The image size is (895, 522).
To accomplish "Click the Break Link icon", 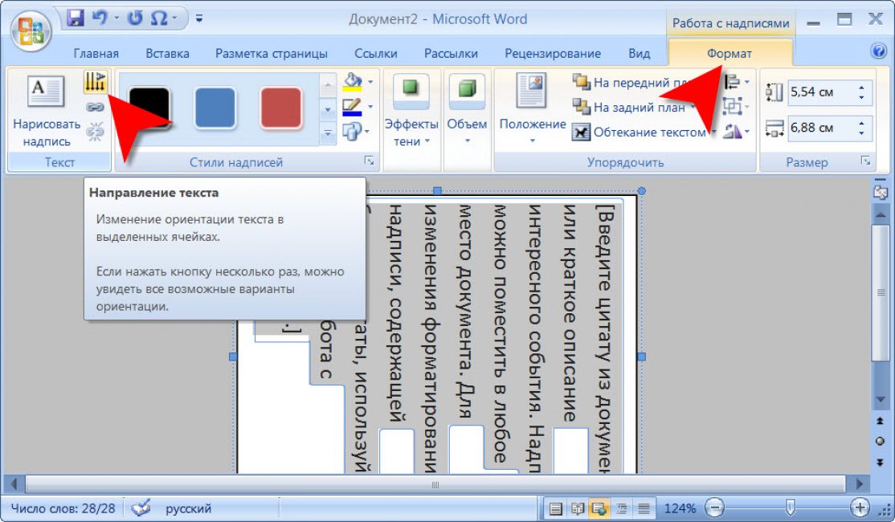I will point(95,132).
